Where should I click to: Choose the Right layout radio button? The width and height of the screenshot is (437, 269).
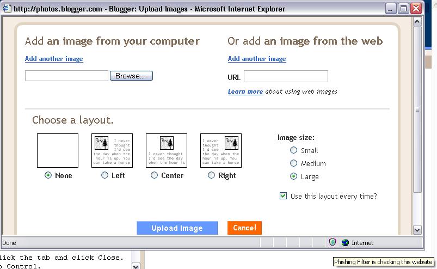[211, 175]
